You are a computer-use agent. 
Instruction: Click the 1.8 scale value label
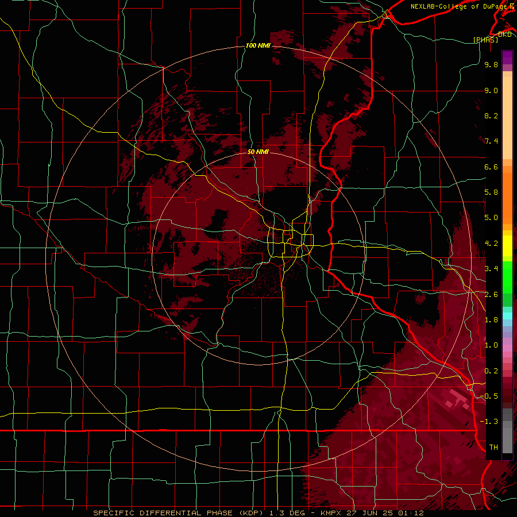click(x=491, y=320)
